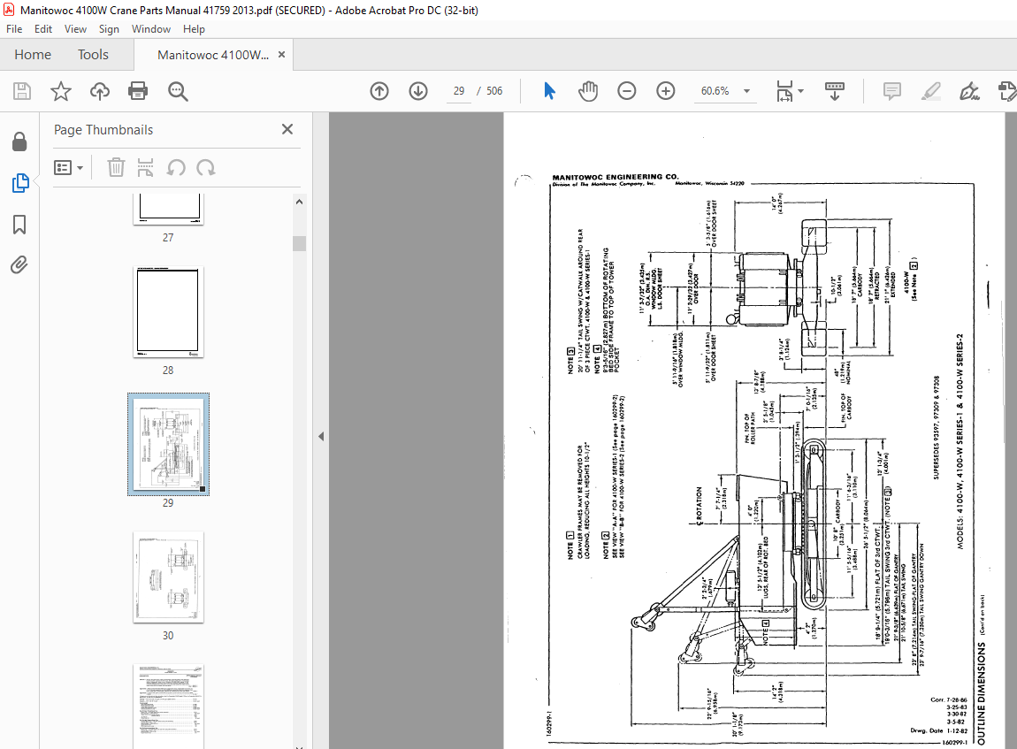Open the Attachments paperclip panel
Screen dimensions: 1017x749
click(x=19, y=265)
